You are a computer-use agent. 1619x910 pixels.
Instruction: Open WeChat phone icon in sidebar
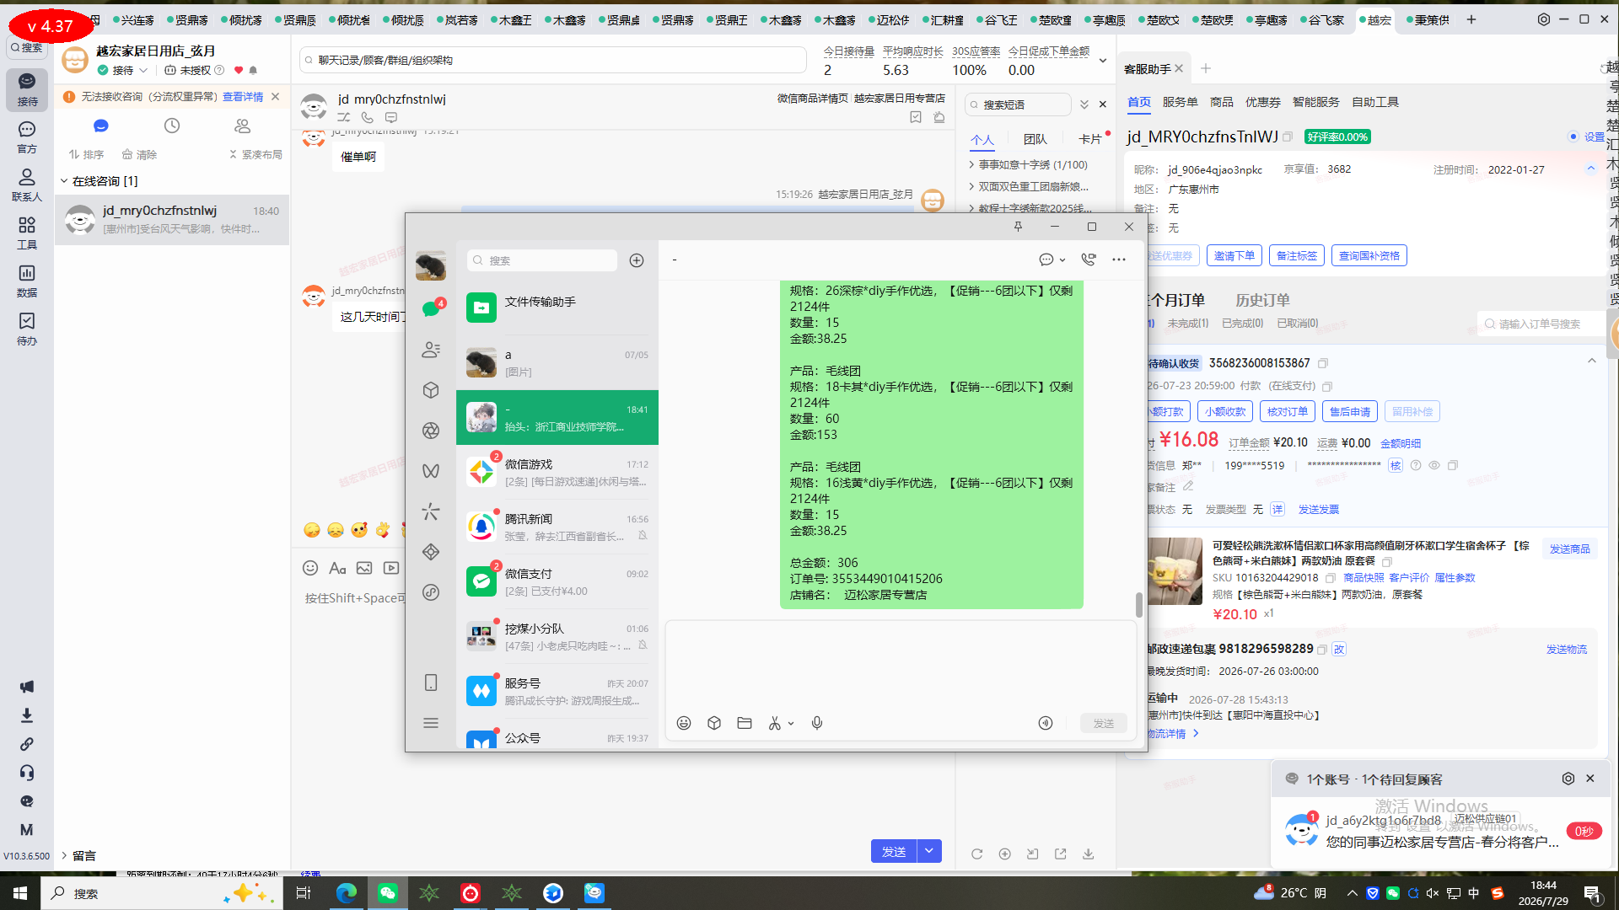pyautogui.click(x=431, y=682)
